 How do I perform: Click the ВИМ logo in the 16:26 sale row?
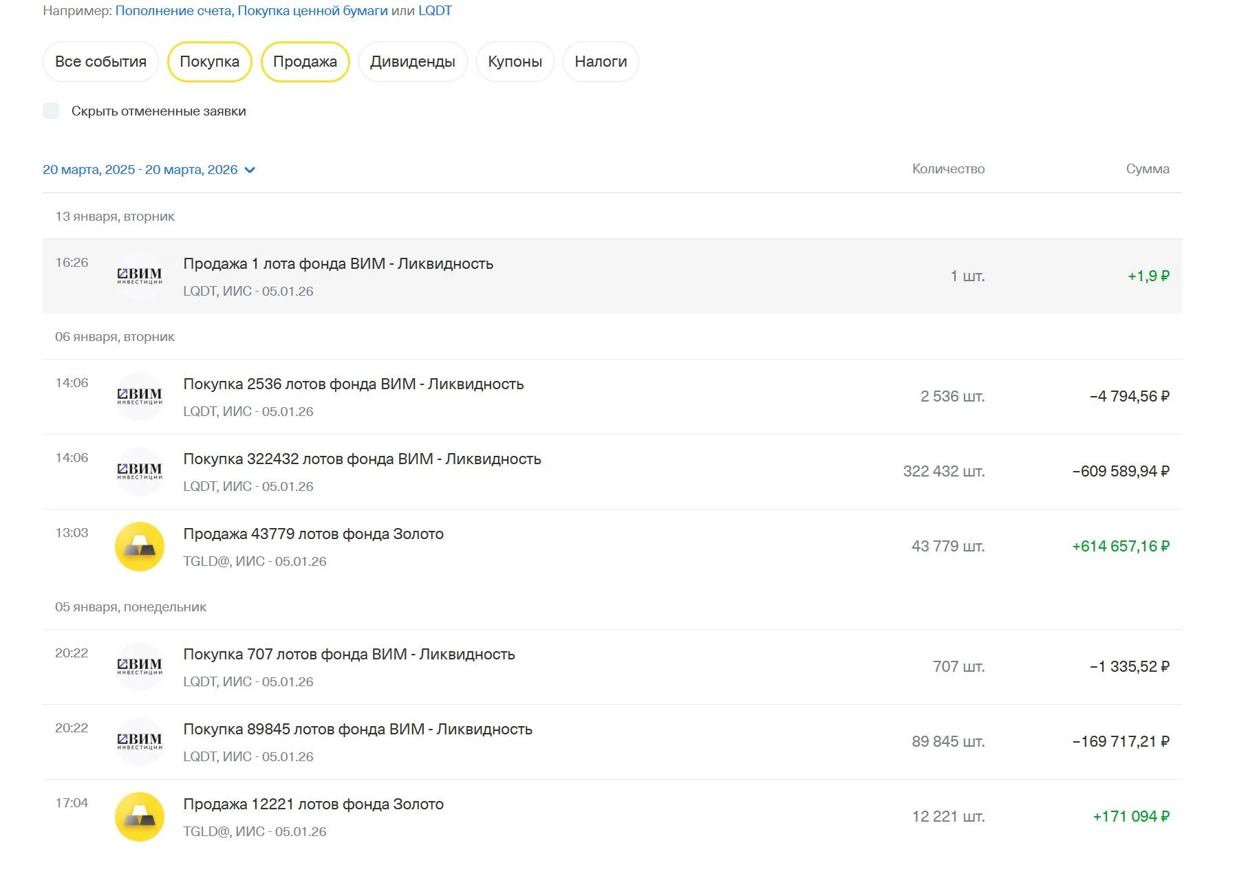click(140, 276)
